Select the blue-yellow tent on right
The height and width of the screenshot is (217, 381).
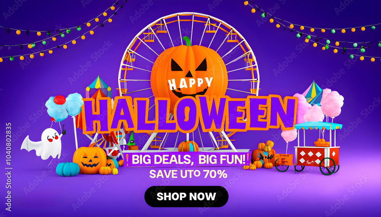point(314,92)
